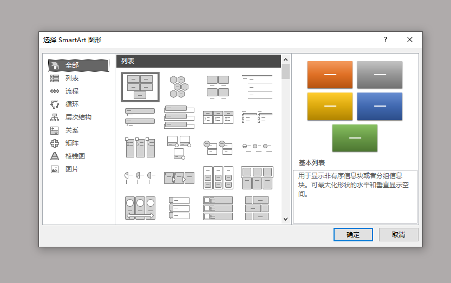
Task: Click the 层次结构 org chart icon
Action: (x=55, y=117)
